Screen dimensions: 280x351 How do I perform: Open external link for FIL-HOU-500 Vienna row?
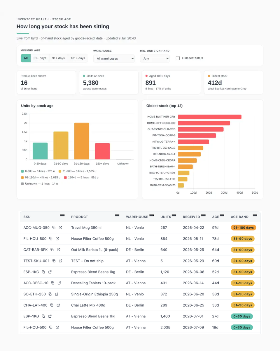(57, 328)
